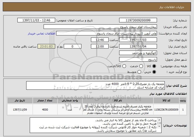Click product code 1156236761000009 cell
Image resolution: width=194 pixels, height=137 pixels.
[166, 110]
